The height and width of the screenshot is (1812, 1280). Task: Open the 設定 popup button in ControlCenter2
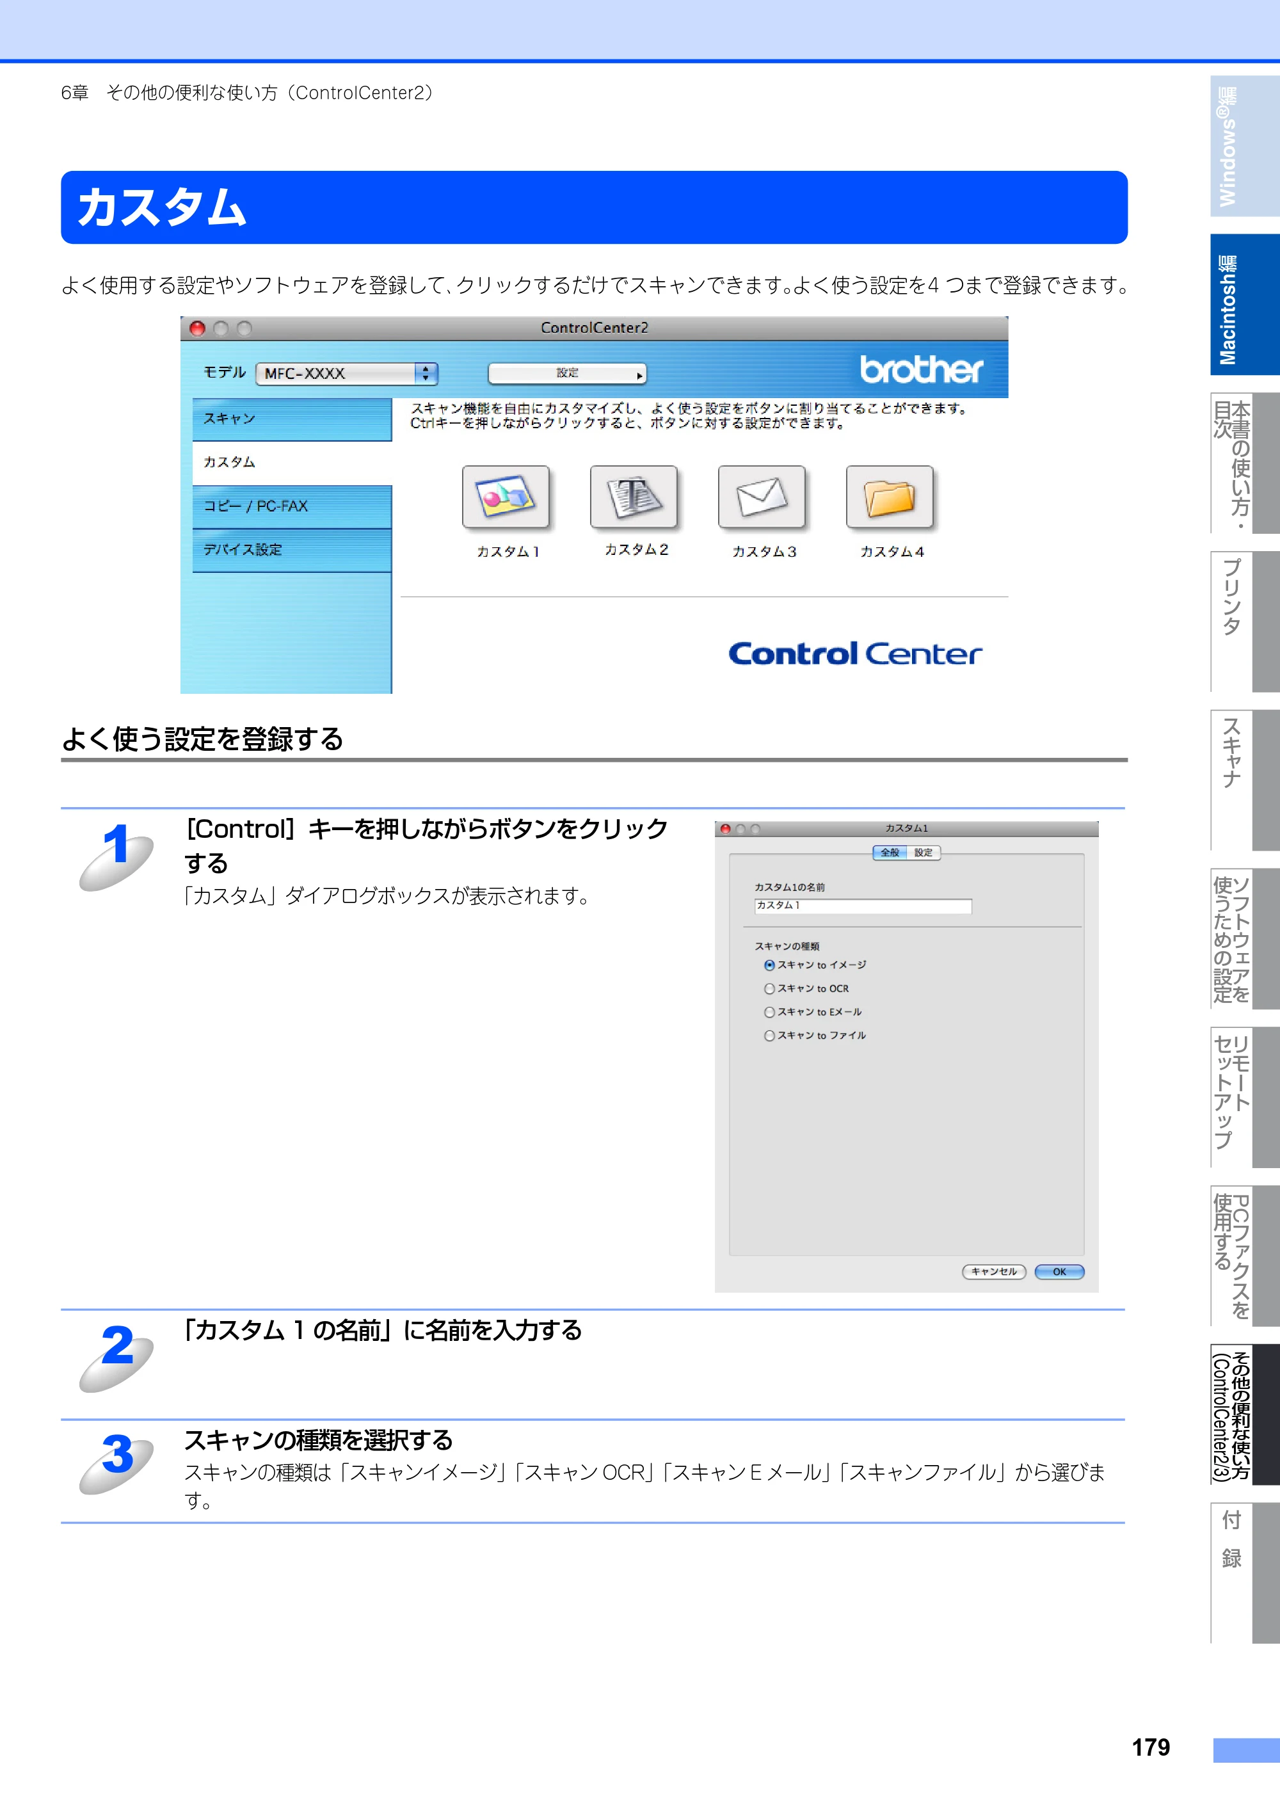[x=568, y=373]
